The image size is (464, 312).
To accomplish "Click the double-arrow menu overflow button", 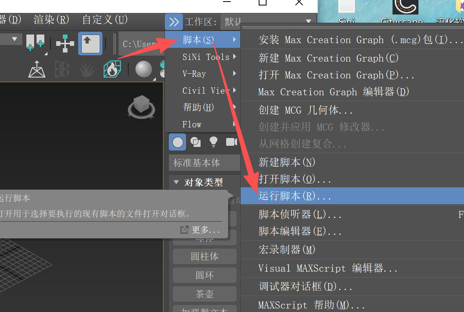I will click(x=174, y=22).
